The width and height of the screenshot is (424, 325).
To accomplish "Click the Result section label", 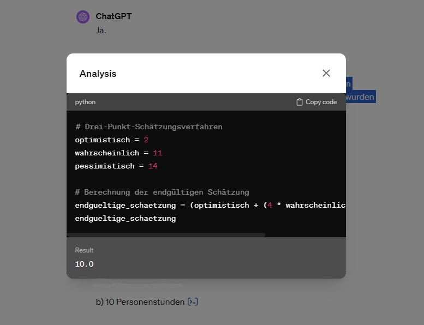I will click(84, 250).
